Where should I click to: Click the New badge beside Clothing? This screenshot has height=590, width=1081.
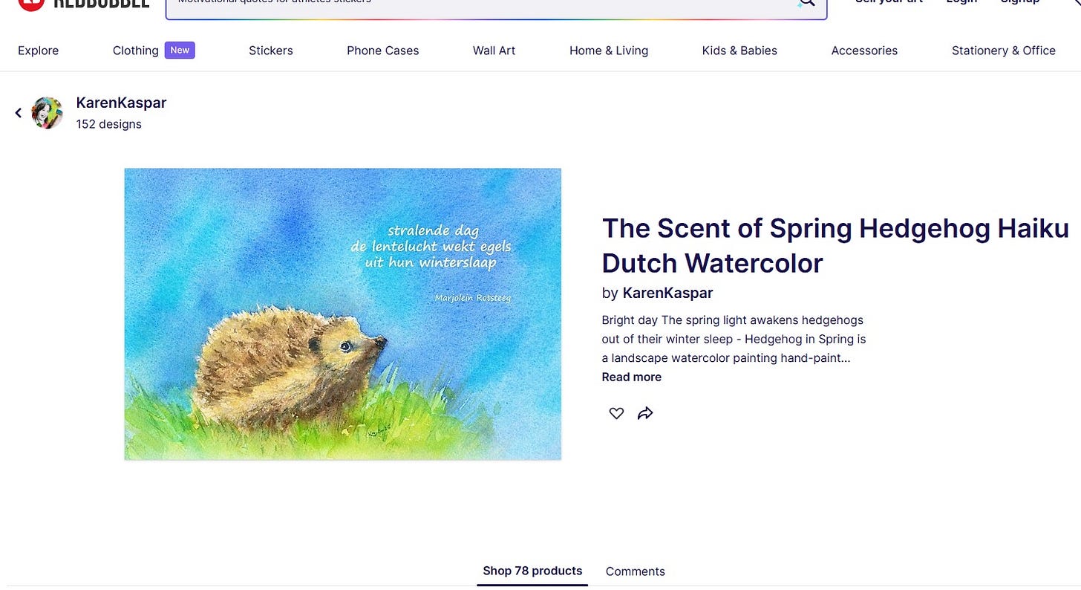point(180,50)
